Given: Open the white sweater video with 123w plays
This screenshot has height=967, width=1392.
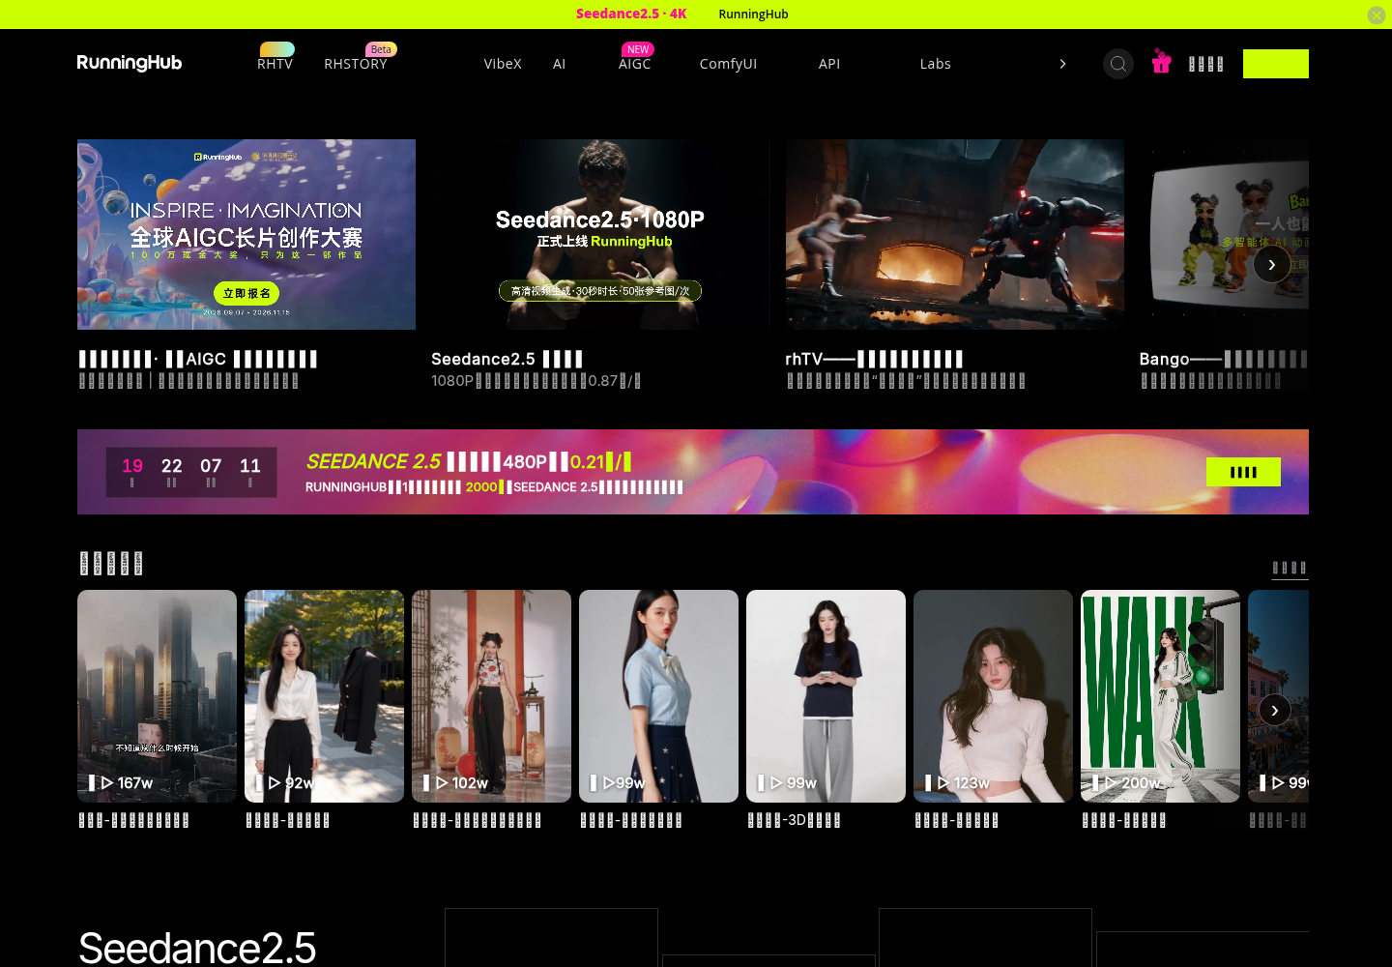Looking at the screenshot, I should (x=993, y=696).
